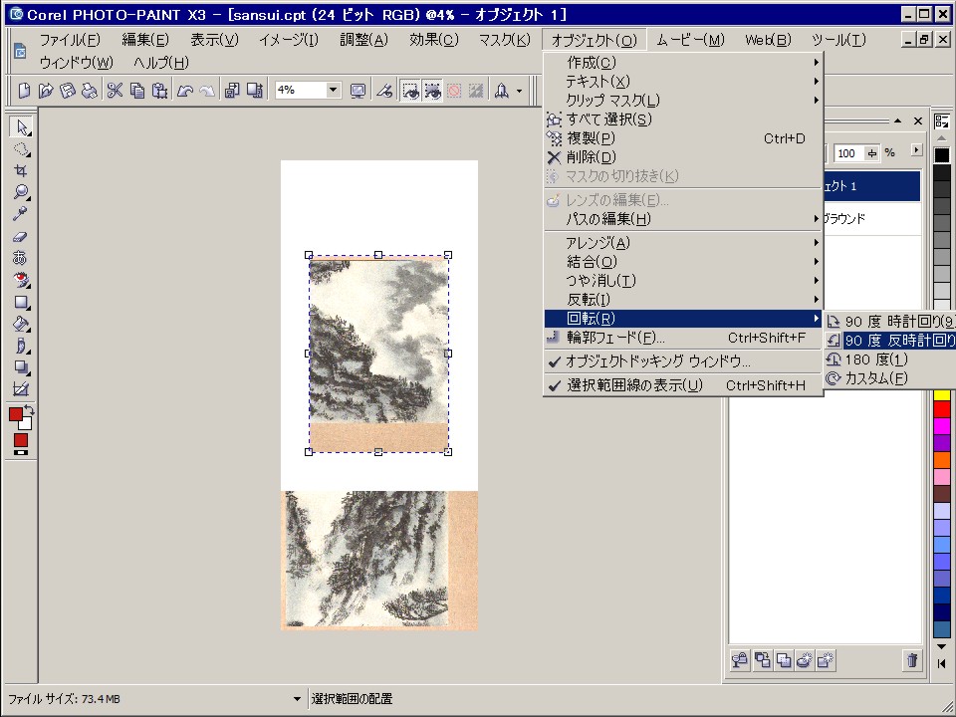Click the trash icon in object docker
The height and width of the screenshot is (717, 956).
[x=912, y=660]
